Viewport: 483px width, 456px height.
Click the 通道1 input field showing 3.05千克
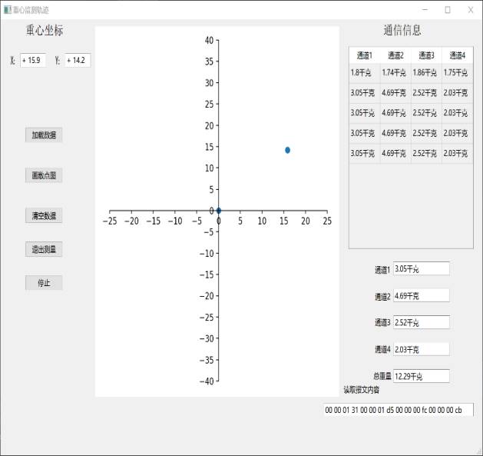421,269
